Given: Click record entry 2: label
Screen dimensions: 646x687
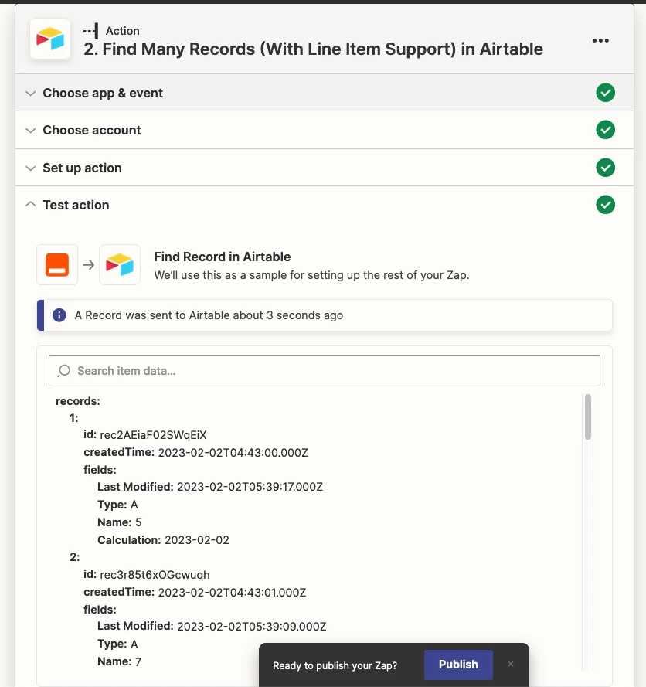Looking at the screenshot, I should 75,557.
